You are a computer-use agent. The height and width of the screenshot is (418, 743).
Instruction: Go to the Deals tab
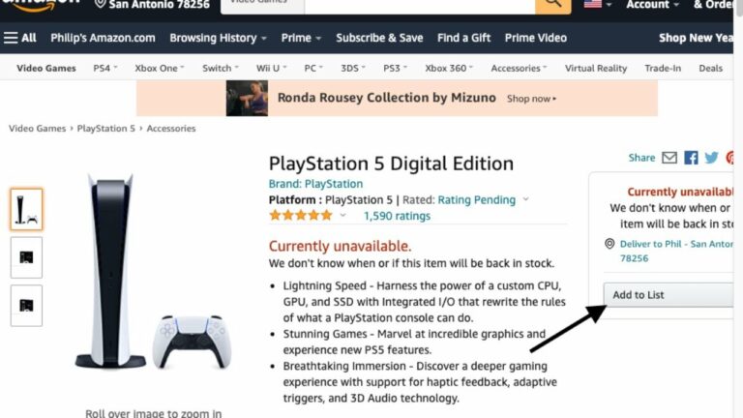710,69
